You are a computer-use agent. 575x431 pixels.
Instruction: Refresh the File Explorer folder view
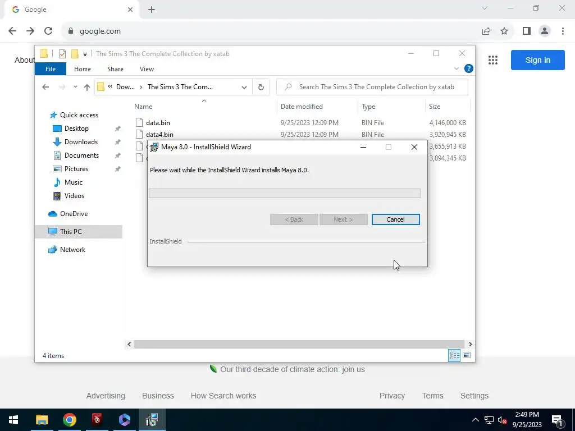(261, 87)
